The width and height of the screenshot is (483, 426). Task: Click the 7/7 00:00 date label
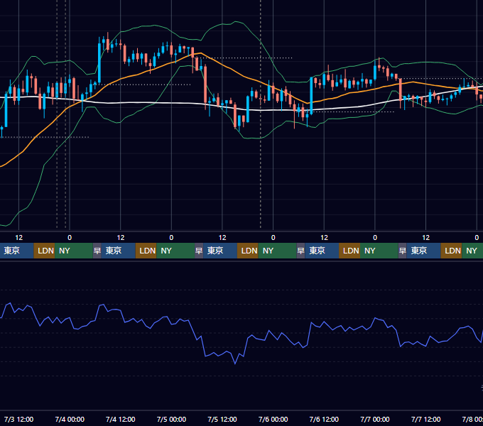(x=375, y=420)
